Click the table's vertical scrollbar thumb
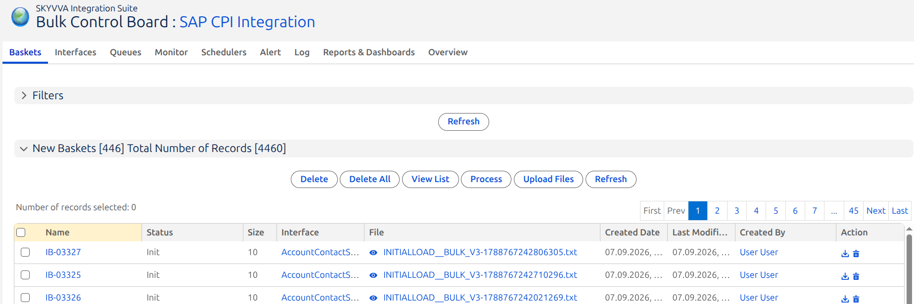The image size is (914, 304). [x=909, y=269]
